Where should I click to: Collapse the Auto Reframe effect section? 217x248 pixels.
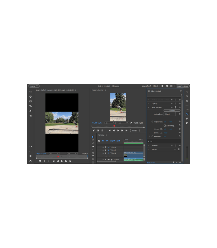(148, 107)
